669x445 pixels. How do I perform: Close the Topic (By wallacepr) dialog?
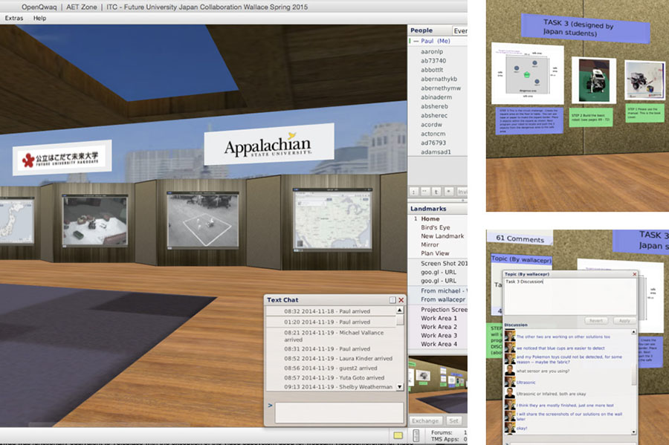[635, 274]
